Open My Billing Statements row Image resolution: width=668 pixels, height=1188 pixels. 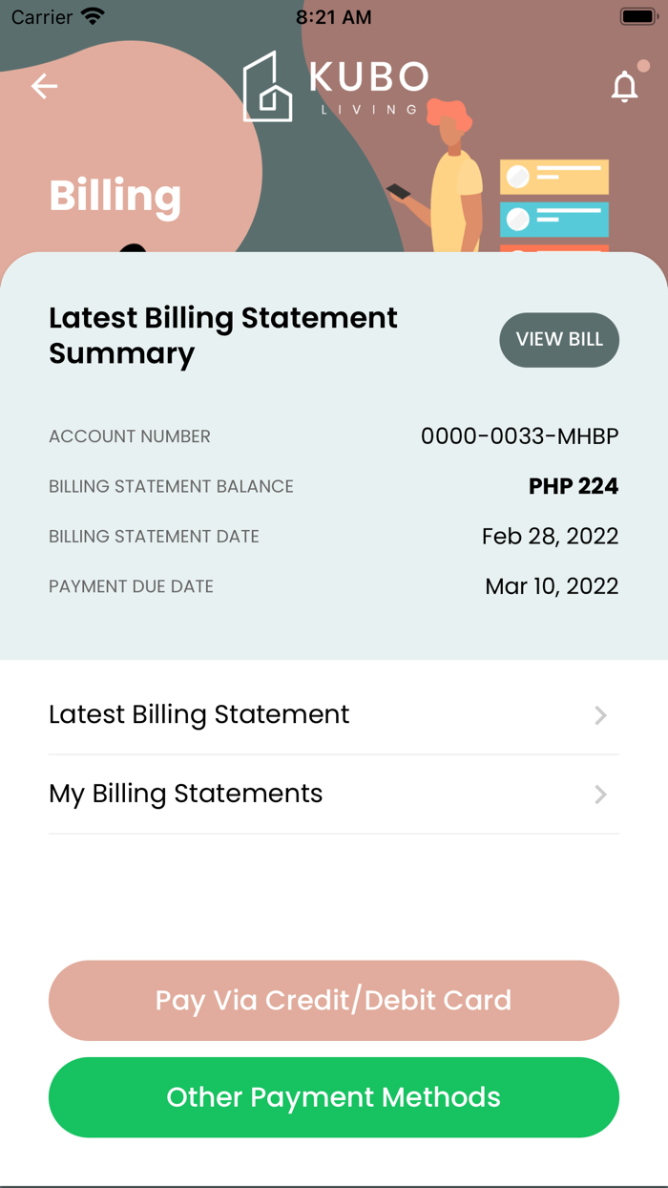point(186,794)
